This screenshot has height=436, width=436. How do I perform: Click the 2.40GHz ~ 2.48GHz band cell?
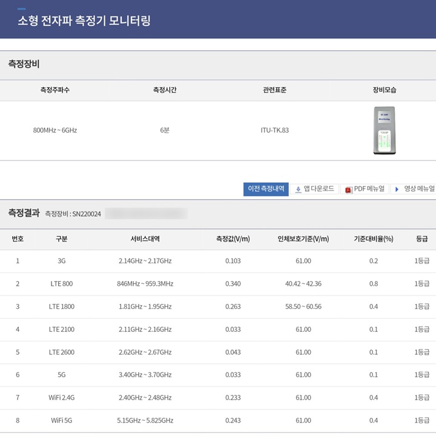tap(145, 398)
